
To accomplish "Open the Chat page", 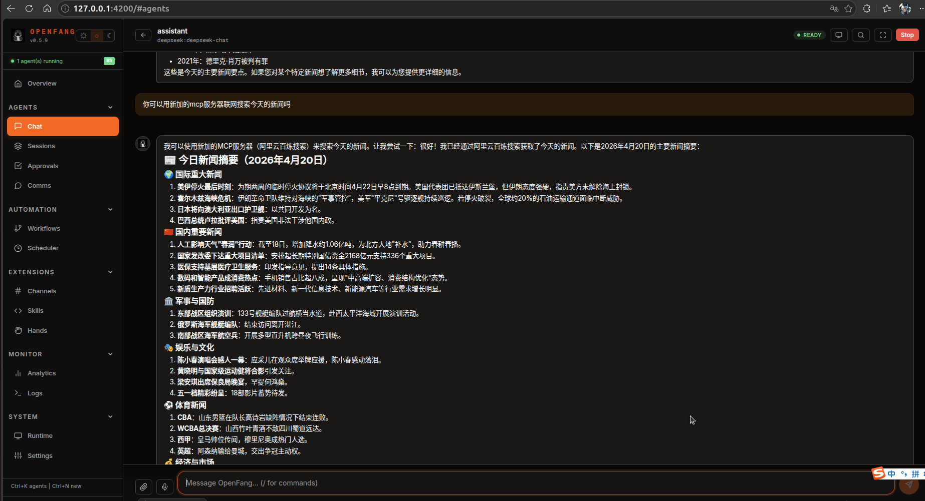I will pos(63,126).
